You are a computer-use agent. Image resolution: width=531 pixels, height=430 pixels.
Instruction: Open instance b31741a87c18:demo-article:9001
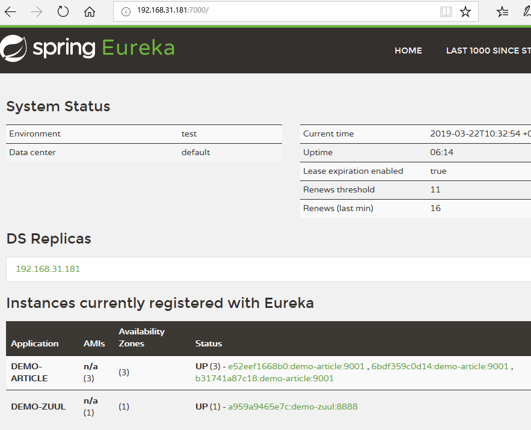(x=264, y=378)
